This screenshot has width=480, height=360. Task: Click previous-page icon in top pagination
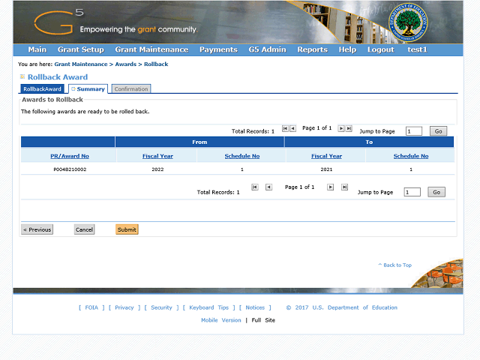(292, 128)
